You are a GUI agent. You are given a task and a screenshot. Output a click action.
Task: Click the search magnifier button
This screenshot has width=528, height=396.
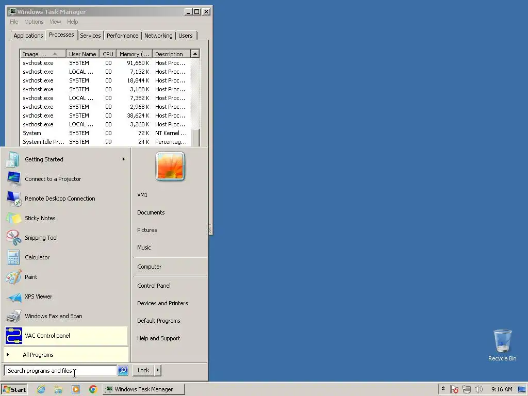[x=123, y=370]
